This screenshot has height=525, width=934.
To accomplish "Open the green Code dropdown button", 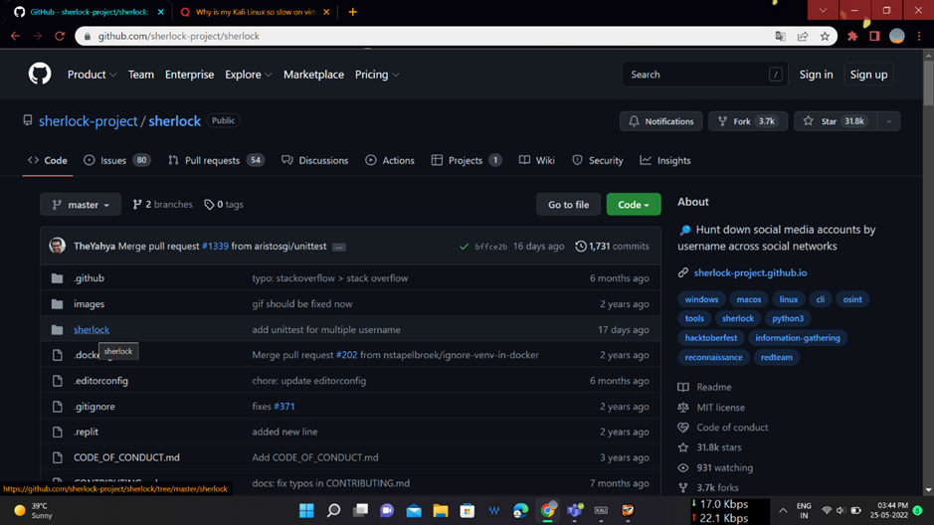I will point(634,205).
